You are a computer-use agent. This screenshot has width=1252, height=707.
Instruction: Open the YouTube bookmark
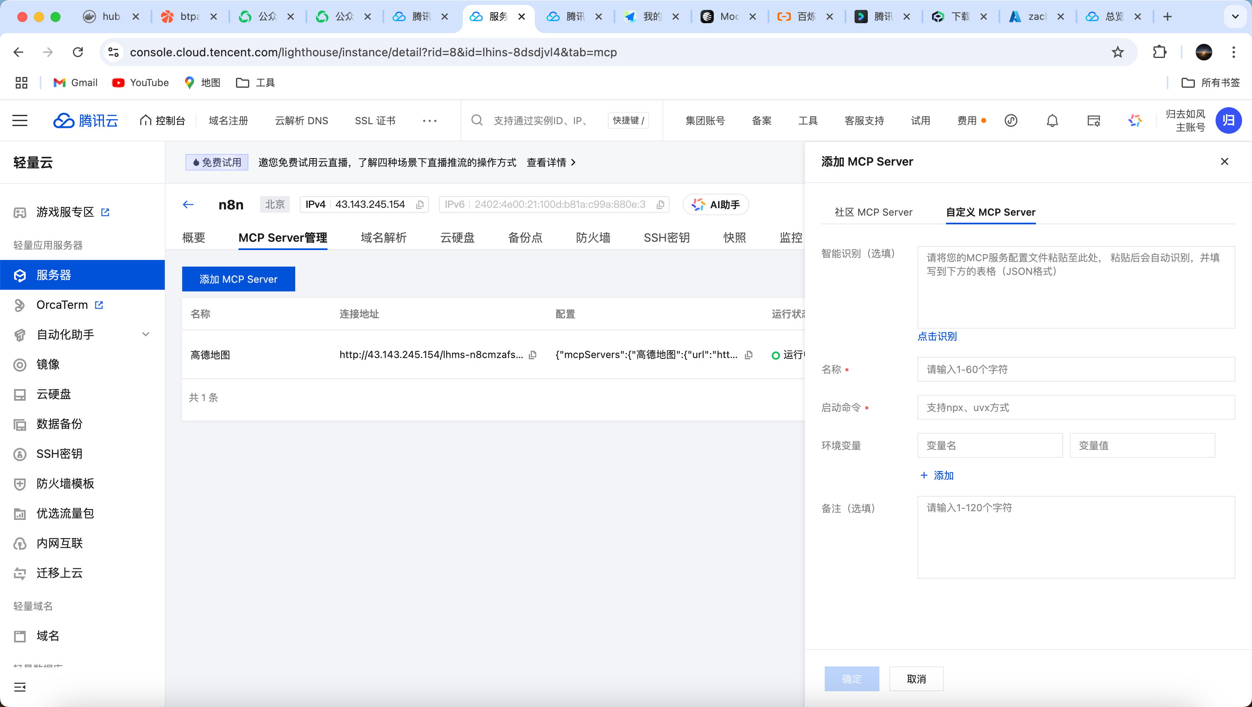(x=140, y=83)
